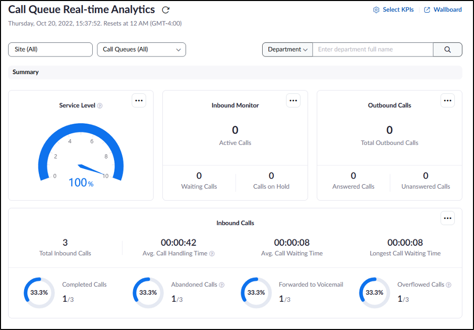Open the Wallboard view

[446, 9]
